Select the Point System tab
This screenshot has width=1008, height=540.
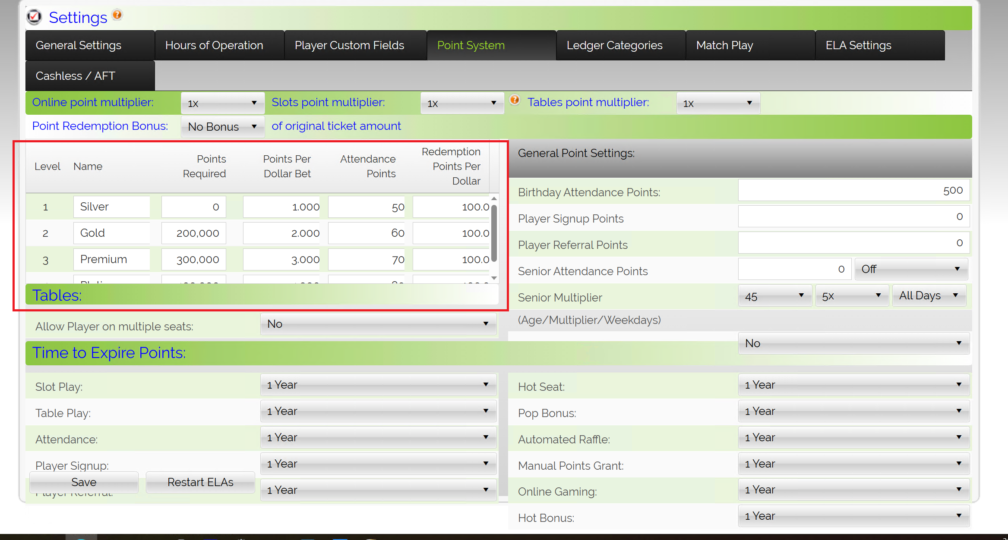pyautogui.click(x=492, y=45)
